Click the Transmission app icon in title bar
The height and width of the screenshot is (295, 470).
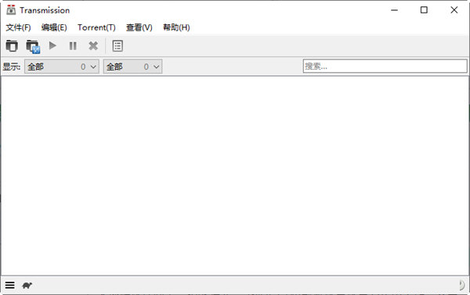[11, 10]
